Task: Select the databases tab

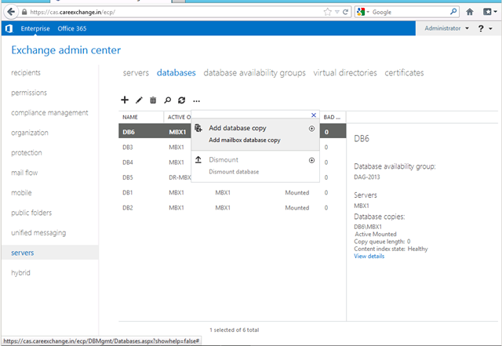Action: coord(176,73)
